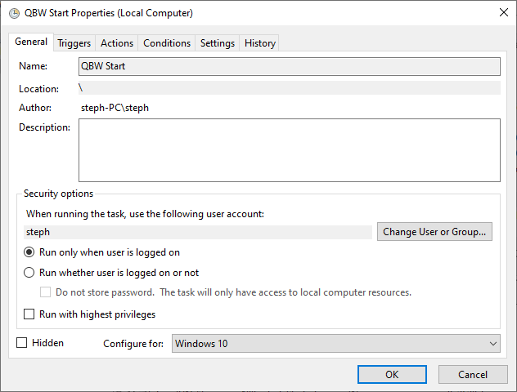Select the Settings tab
The image size is (517, 392).
pyautogui.click(x=218, y=43)
